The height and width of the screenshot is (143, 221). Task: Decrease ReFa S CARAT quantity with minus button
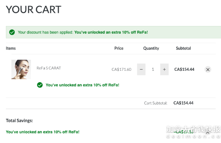pos(141,69)
